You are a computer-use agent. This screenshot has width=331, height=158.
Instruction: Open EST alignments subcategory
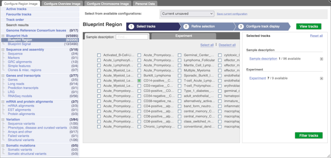(19, 110)
